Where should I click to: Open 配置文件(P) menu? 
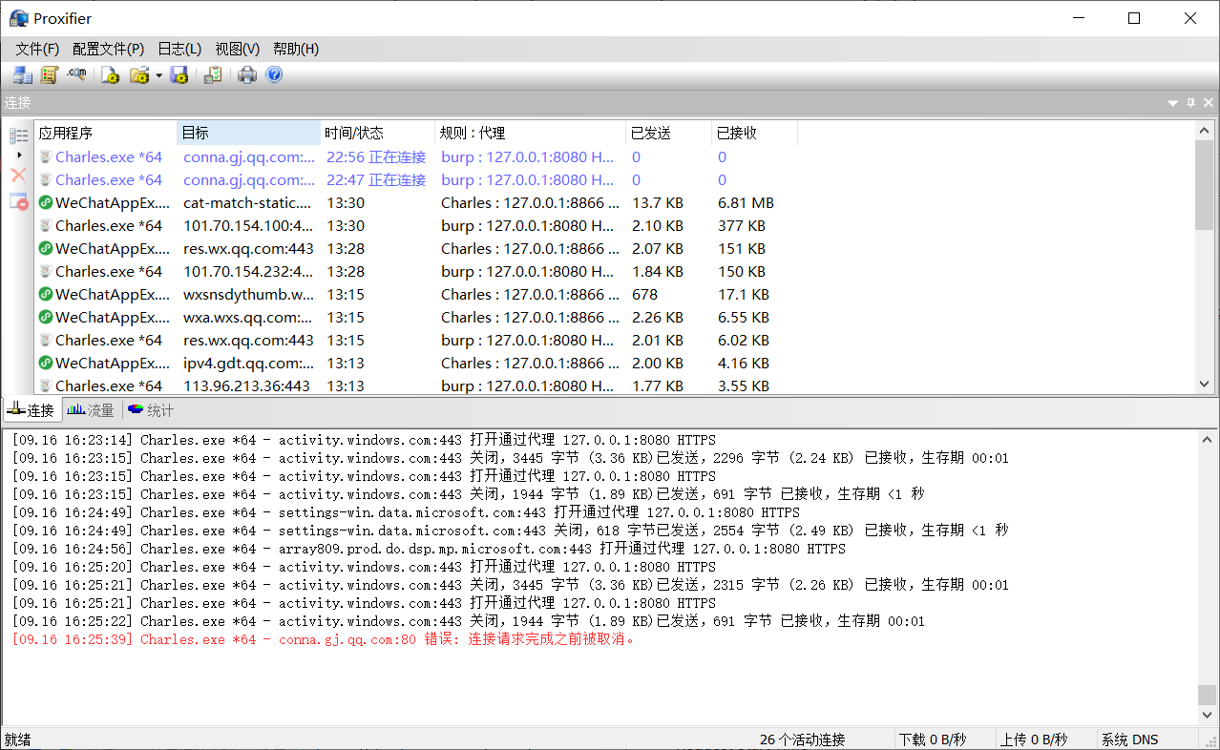108,49
